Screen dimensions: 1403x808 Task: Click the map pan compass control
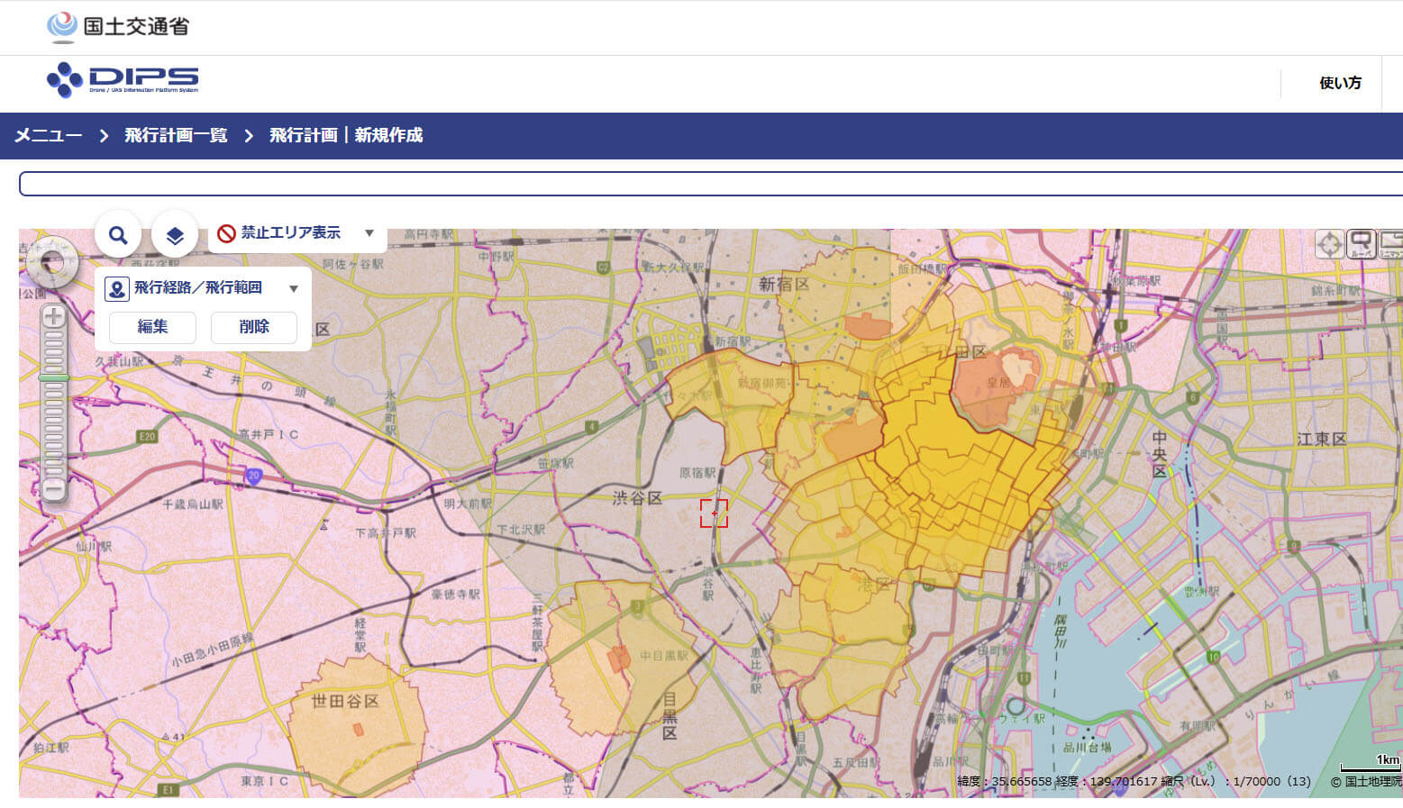[x=52, y=262]
